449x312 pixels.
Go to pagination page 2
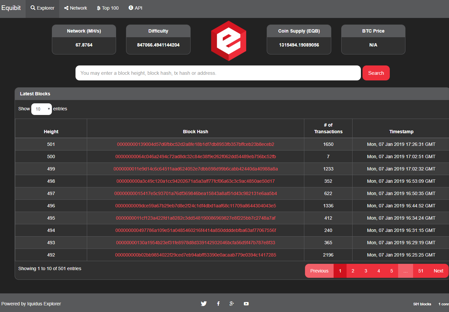tap(353, 271)
